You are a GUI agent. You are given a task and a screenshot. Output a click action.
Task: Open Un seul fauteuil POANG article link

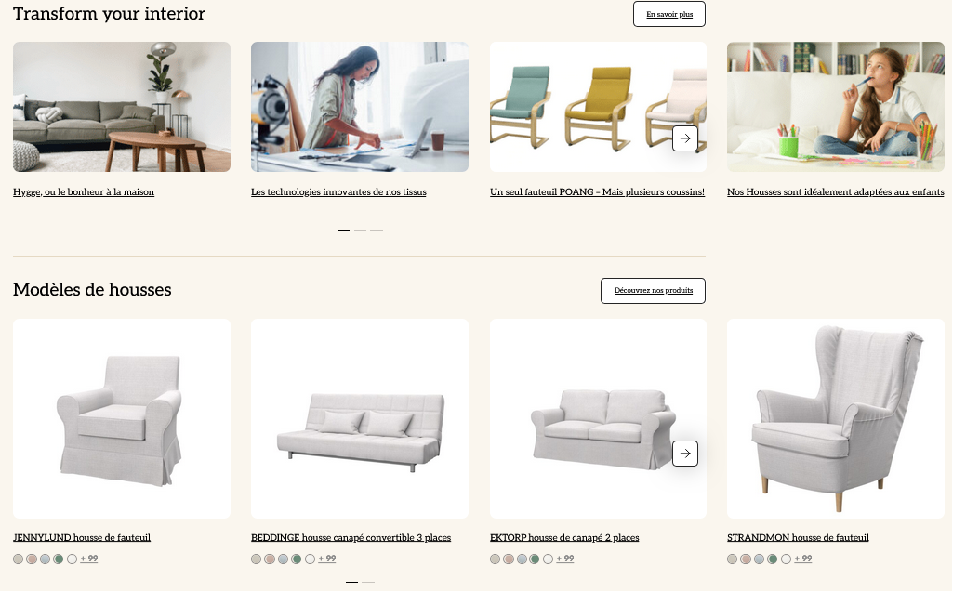click(598, 192)
